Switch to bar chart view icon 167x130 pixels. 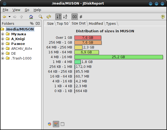tap(56, 124)
